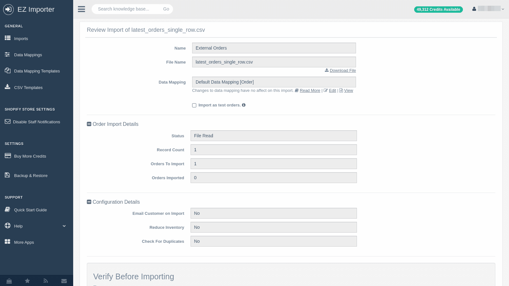The image size is (509, 286).
Task: Expand the Help submenu chevron
Action: (64, 226)
